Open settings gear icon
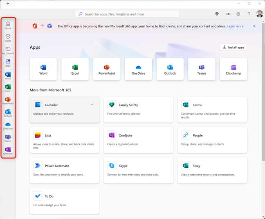Image resolution: width=265 pixels, height=219 pixels. [238, 14]
